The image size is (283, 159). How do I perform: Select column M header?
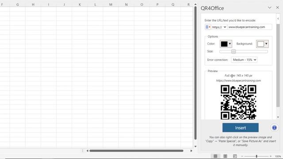point(111,5)
